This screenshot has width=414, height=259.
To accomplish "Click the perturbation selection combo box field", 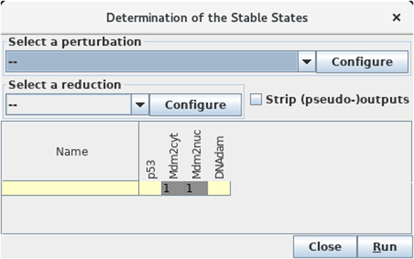I will pyautogui.click(x=152, y=61).
